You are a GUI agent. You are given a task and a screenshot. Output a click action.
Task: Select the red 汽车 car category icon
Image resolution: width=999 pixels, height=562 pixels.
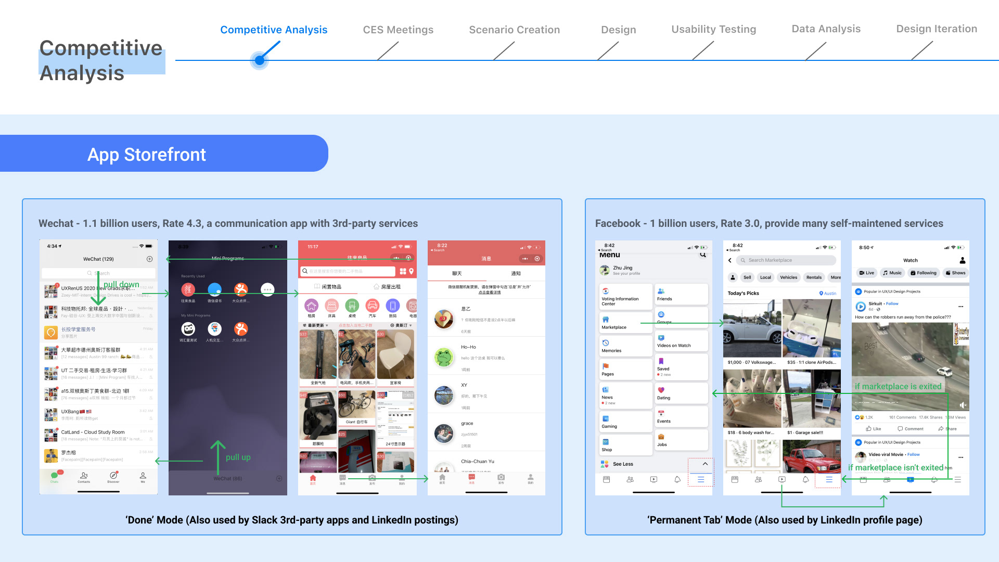click(x=373, y=306)
